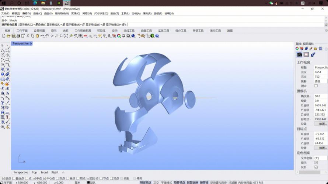Image resolution: width=328 pixels, height=184 pixels.
Task: Open the 毫米 units menu in status bar
Action: tap(77, 182)
